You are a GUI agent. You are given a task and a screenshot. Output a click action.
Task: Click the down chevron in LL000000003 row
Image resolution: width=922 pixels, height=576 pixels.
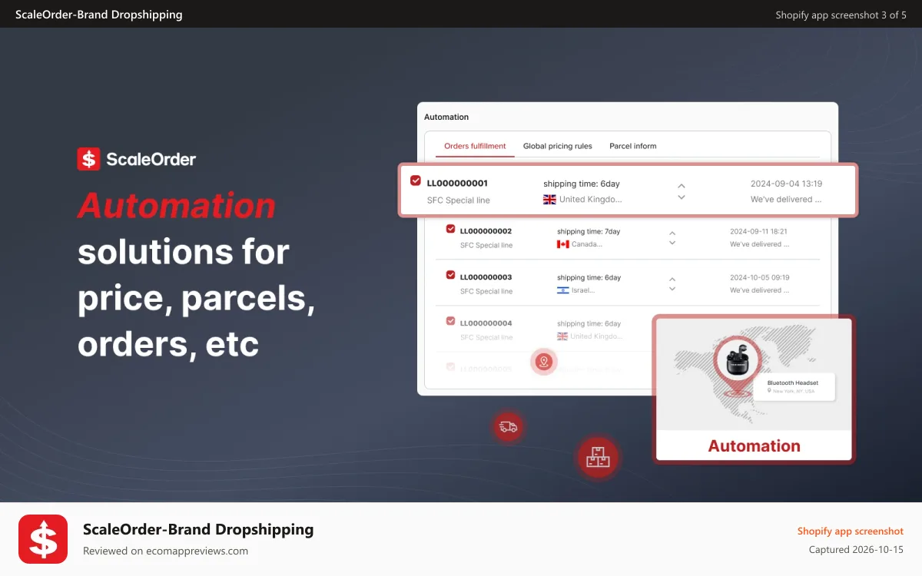pyautogui.click(x=672, y=289)
